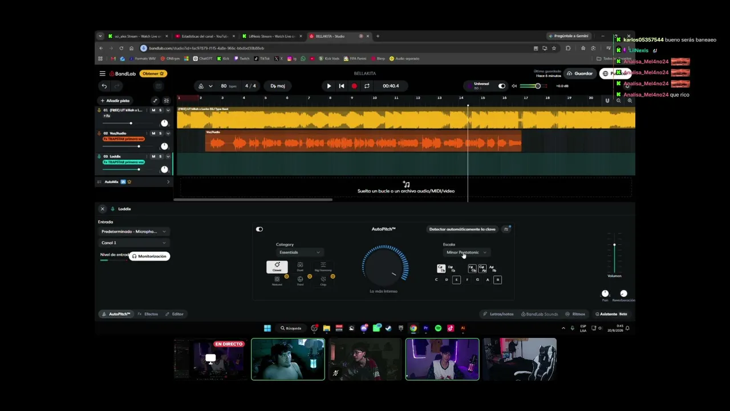This screenshot has width=730, height=411.
Task: Solo track 01 (FREE) LIT killah
Action: tap(160, 110)
